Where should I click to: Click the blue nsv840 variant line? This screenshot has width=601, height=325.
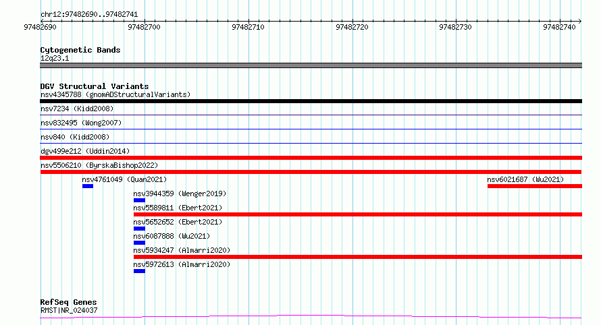[311, 143]
